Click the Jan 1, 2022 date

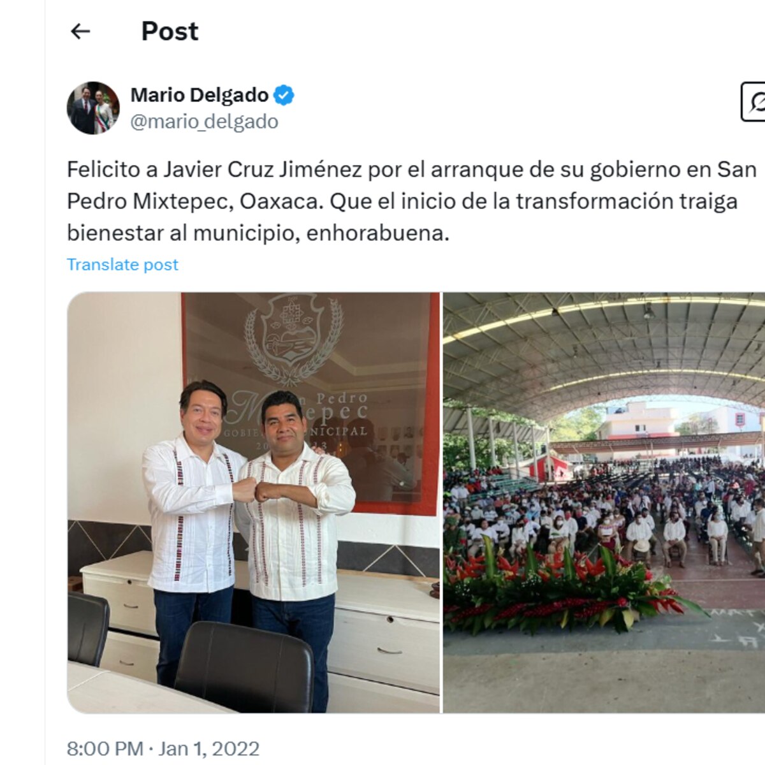coord(208,748)
